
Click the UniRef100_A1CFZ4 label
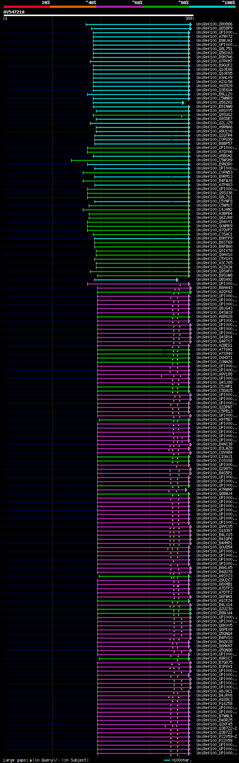pyautogui.click(x=214, y=601)
